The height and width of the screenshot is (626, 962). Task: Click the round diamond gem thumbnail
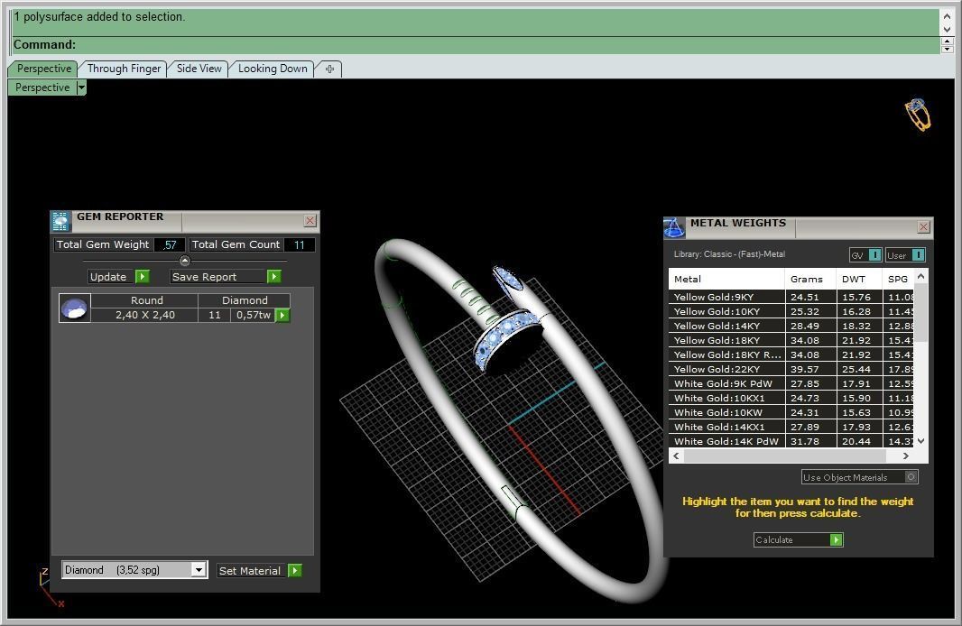(x=75, y=308)
